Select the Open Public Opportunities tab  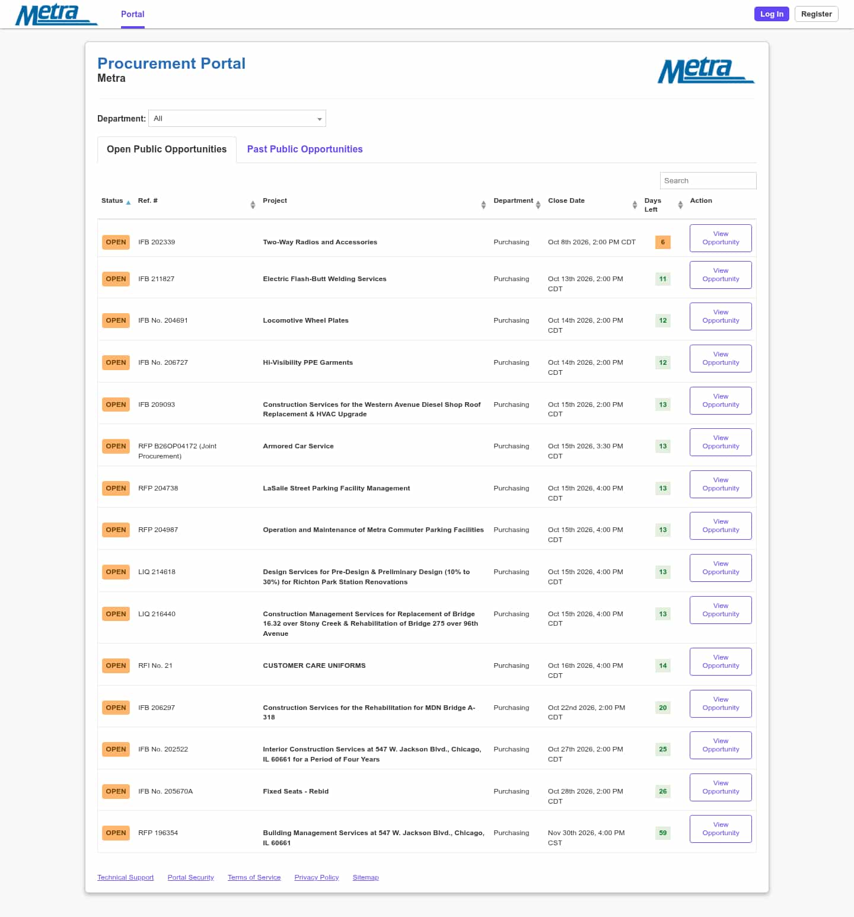pos(167,149)
